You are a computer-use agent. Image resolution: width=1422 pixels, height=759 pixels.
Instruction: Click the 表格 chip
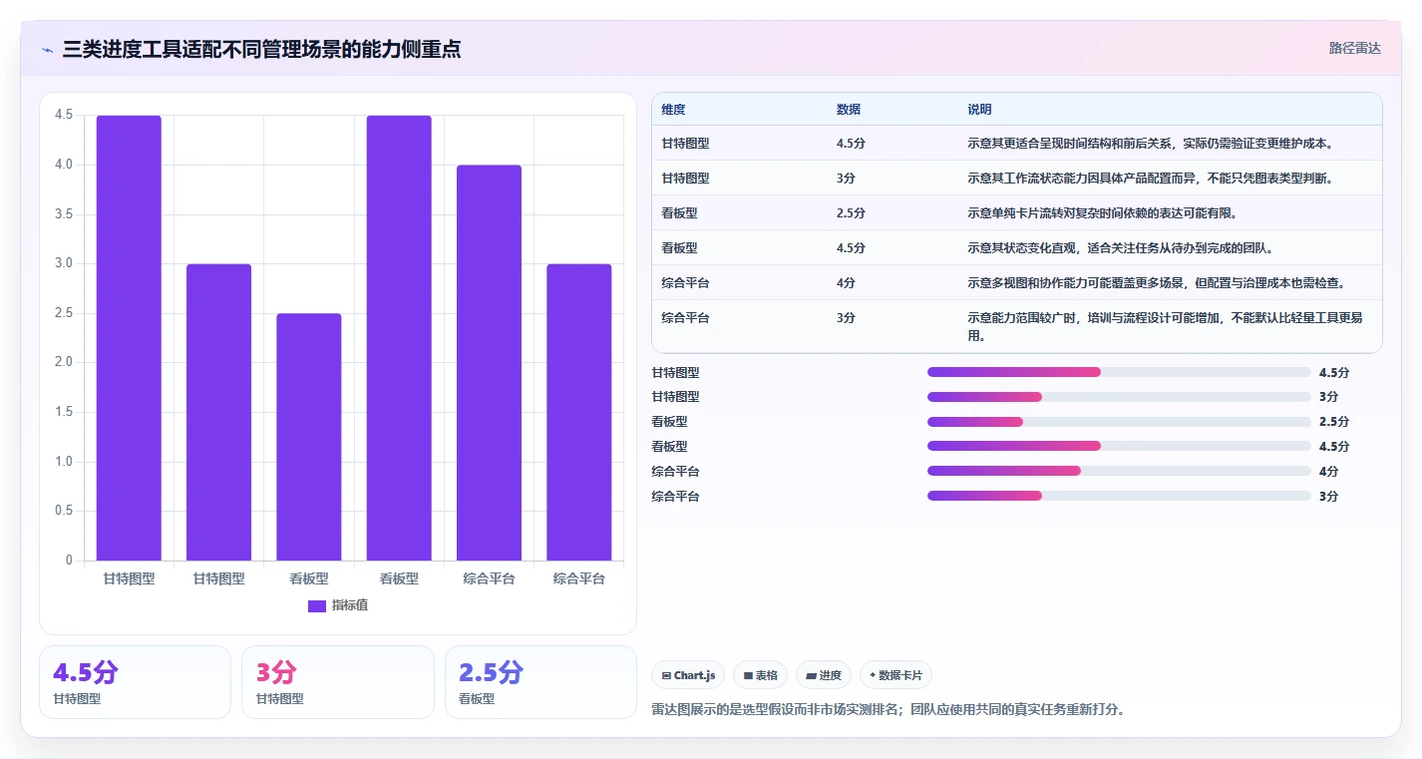(x=760, y=675)
